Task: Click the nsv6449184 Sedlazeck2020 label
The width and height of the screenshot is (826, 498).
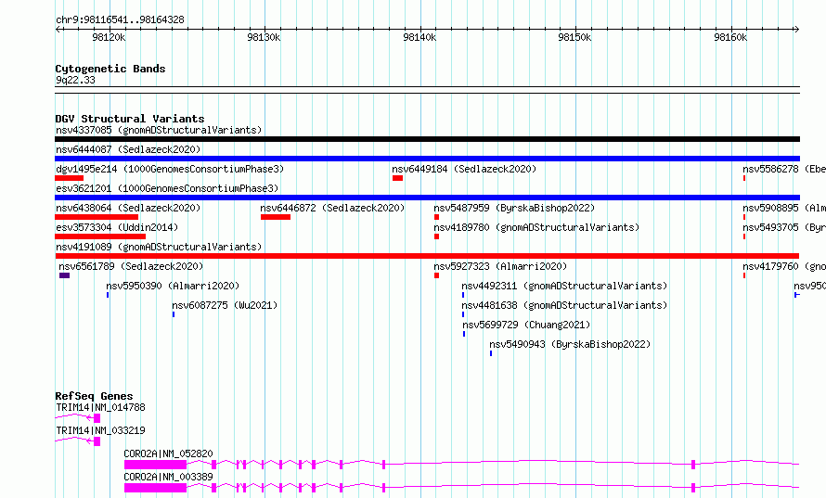Action: coord(464,169)
